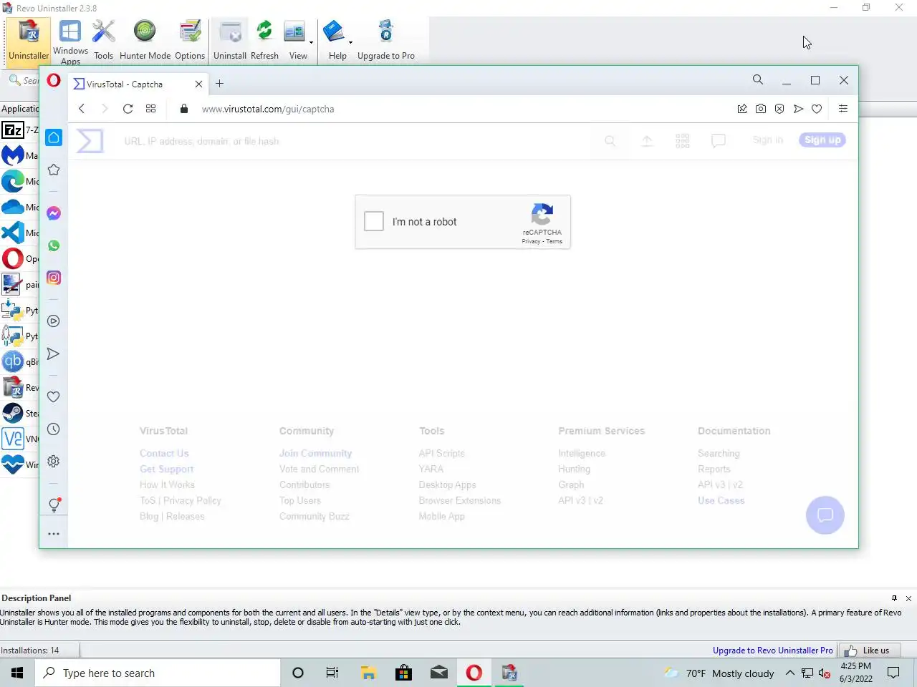Select 7-Zip entry in Revo list

[x=20, y=130]
